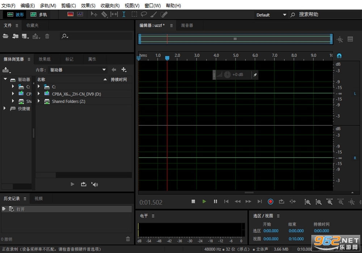The height and width of the screenshot is (253, 362).
Task: Open the 多轨(M) menu
Action: 48,5
